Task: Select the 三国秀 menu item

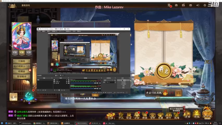Action: (22, 61)
